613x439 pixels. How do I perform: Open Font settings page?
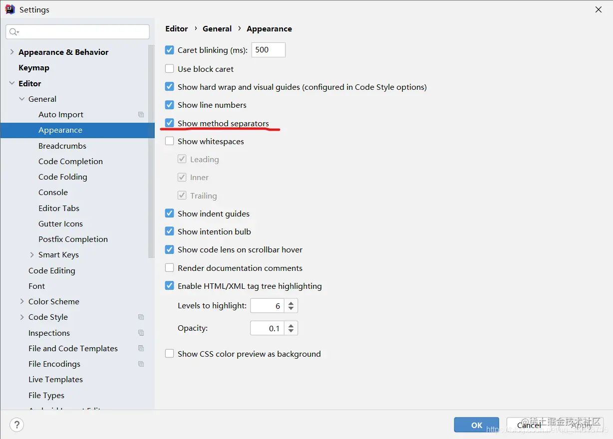[36, 286]
